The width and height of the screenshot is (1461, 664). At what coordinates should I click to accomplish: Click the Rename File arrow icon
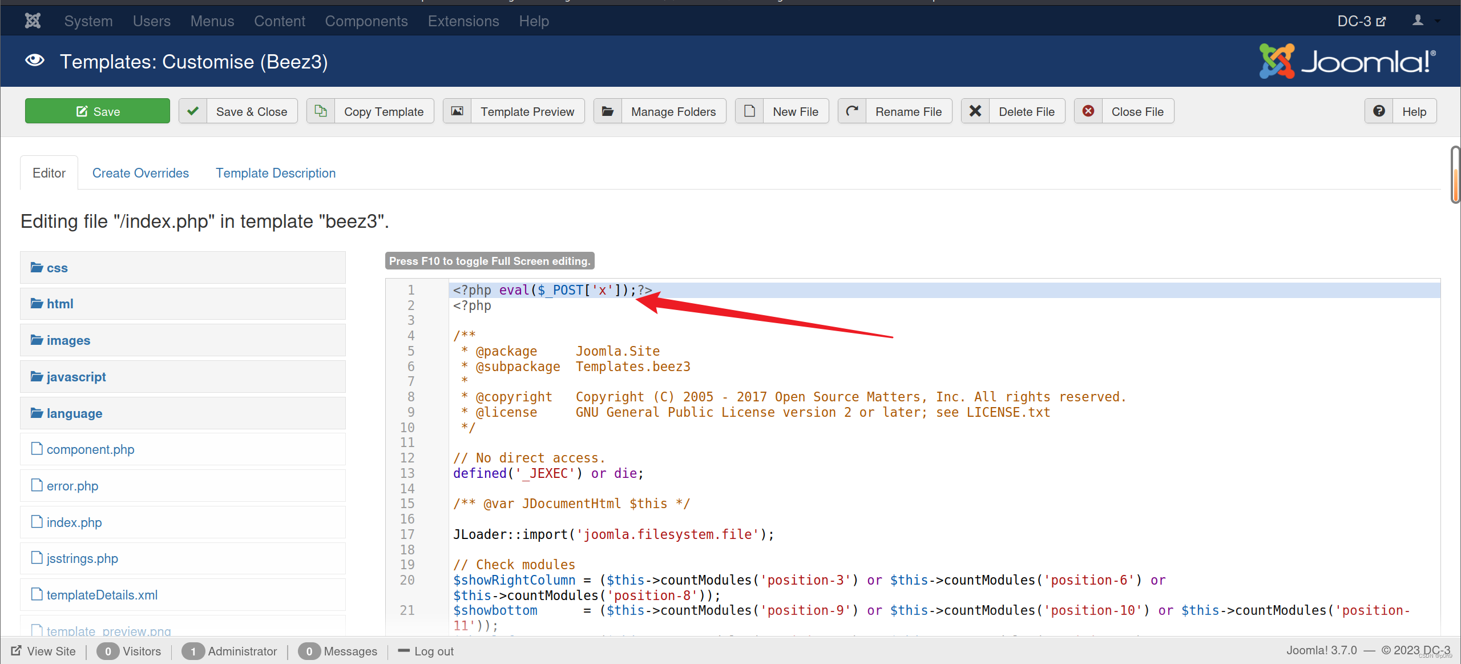852,111
